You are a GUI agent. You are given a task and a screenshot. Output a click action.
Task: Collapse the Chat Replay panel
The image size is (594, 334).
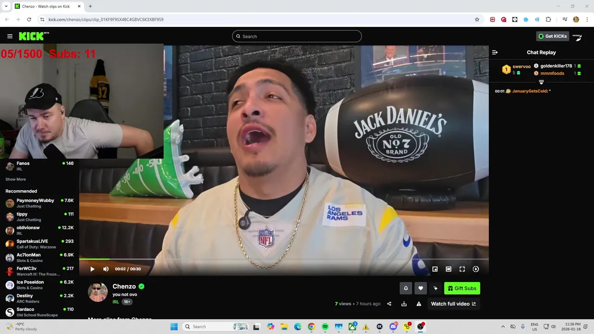[x=495, y=52]
